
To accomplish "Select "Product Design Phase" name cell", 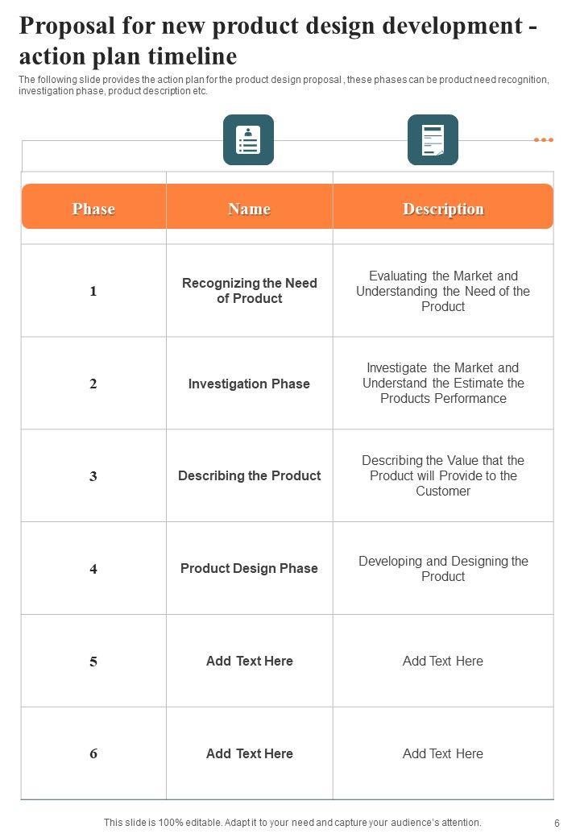I will [x=249, y=568].
